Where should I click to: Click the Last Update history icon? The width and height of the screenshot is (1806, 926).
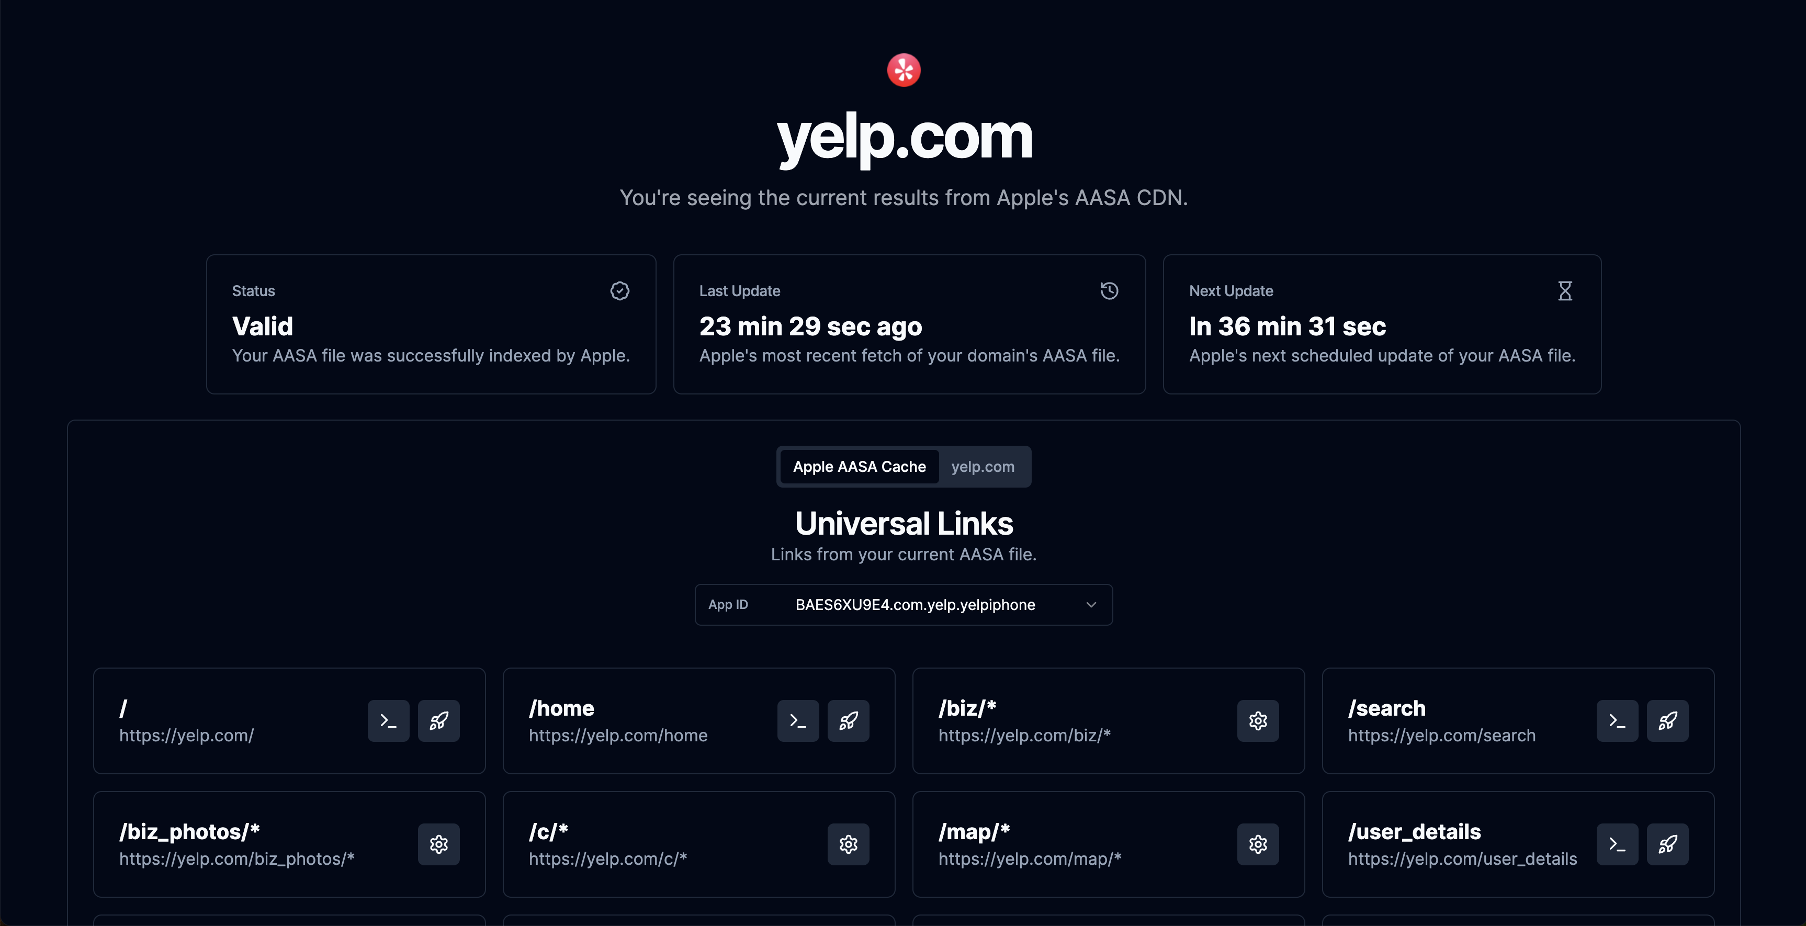coord(1109,291)
